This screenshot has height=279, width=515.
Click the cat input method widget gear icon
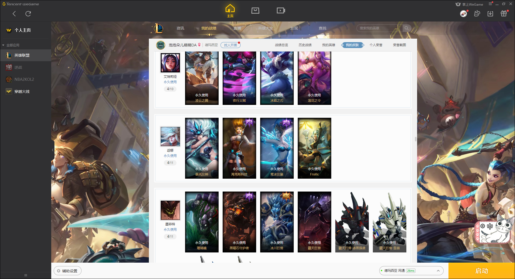pyautogui.click(x=482, y=226)
